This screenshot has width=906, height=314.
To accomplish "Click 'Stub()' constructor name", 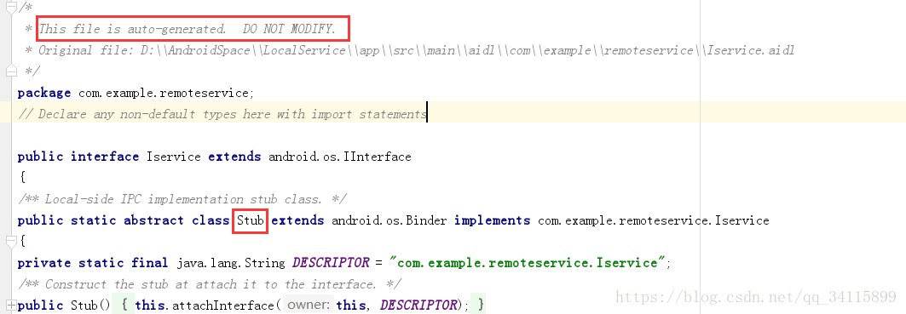I will pyautogui.click(x=90, y=305).
